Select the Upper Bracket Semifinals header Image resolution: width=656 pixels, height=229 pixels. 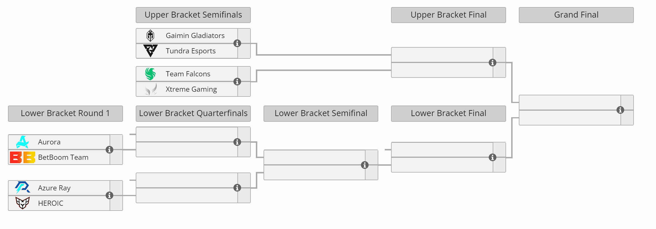tap(193, 15)
